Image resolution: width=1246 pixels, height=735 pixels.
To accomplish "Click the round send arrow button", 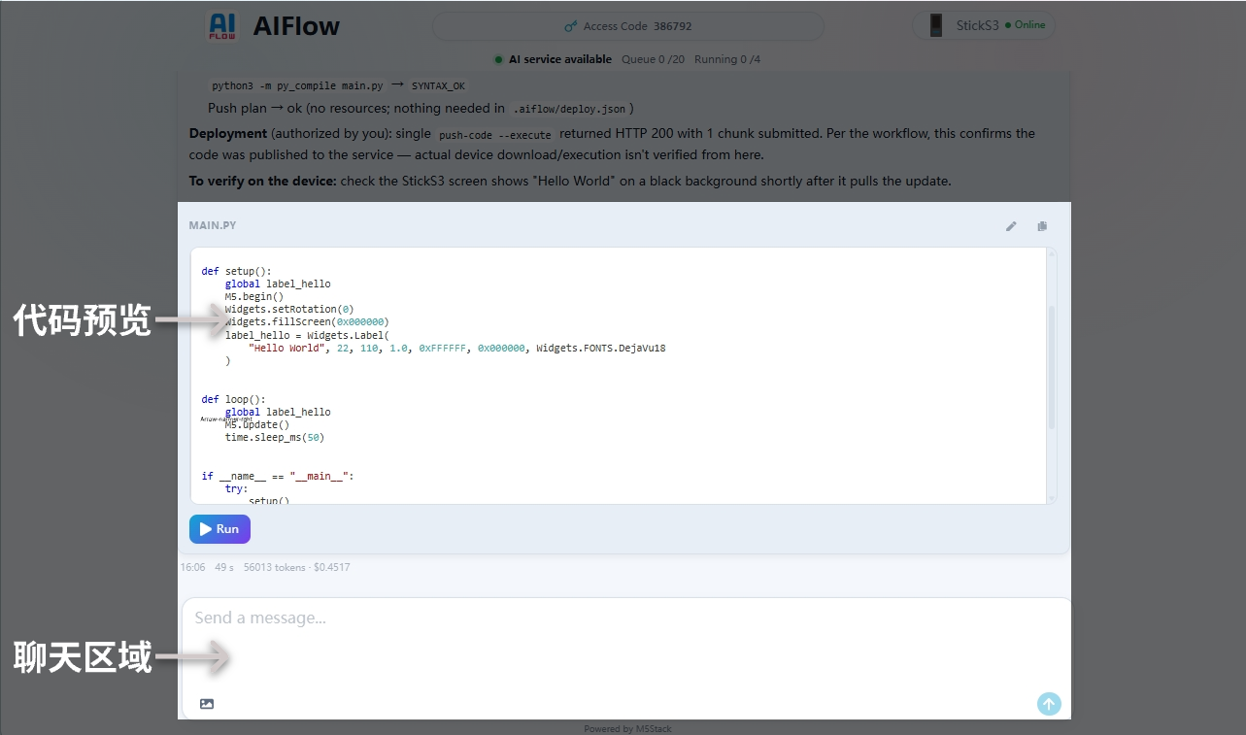I will (1049, 704).
